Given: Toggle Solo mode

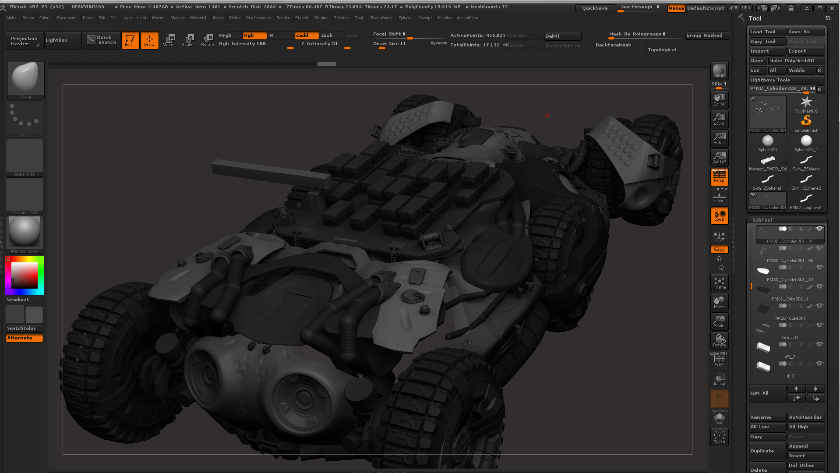Looking at the screenshot, I should [719, 418].
